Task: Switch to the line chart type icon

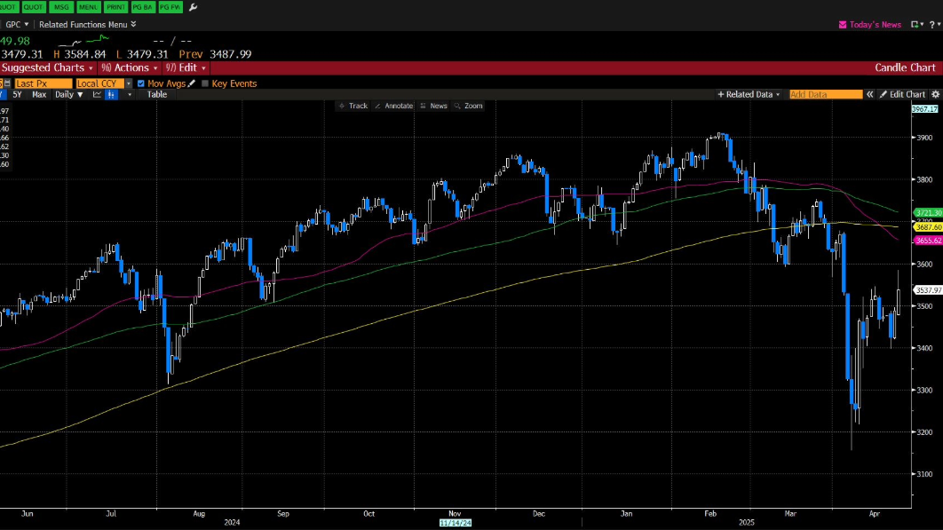Action: pos(96,94)
